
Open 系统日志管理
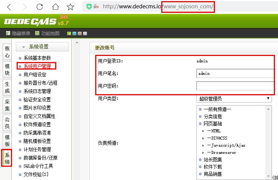pos(37,91)
